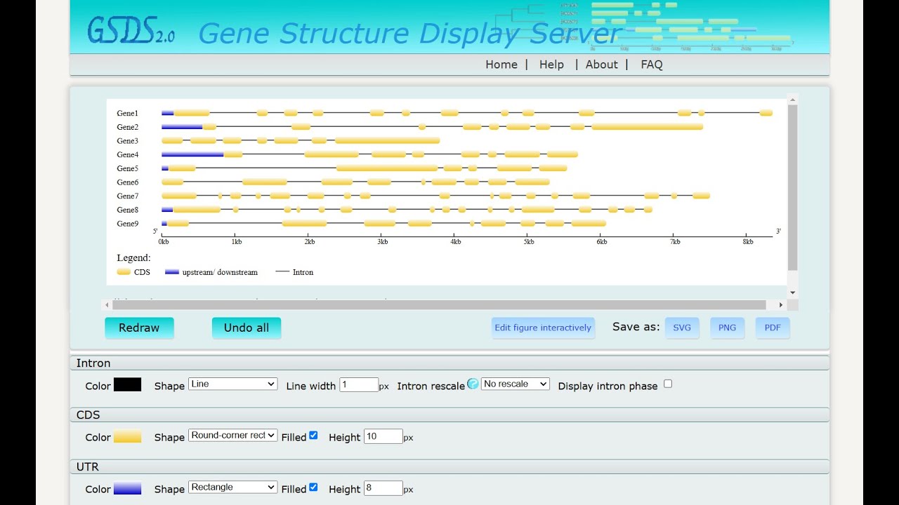Open the Intron black color swatch
Image resolution: width=899 pixels, height=505 pixels.
pyautogui.click(x=127, y=385)
